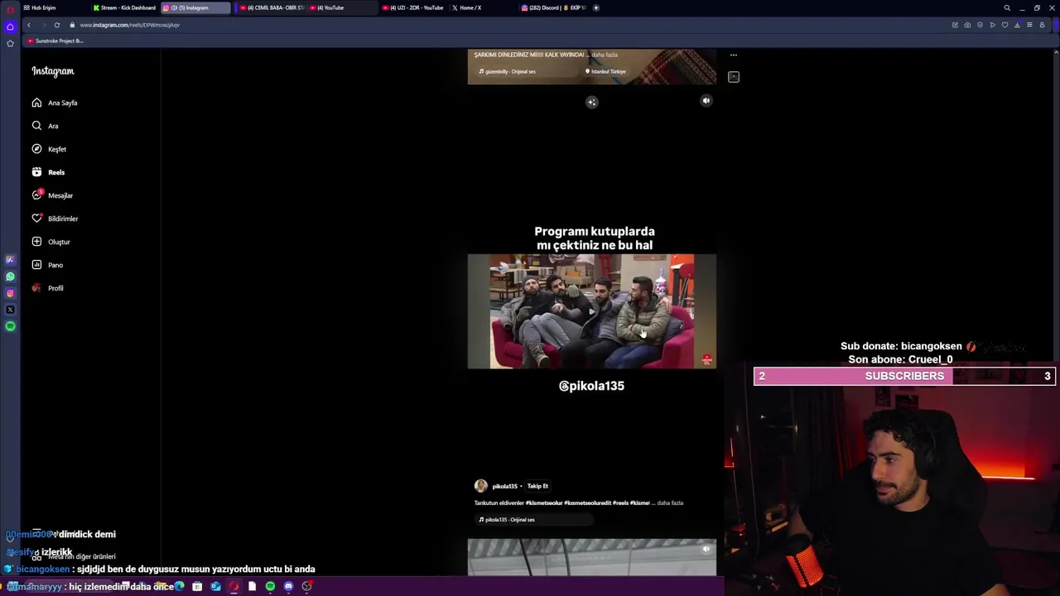The height and width of the screenshot is (596, 1060).
Task: Click the '@pikola135' watermark text
Action: [591, 386]
